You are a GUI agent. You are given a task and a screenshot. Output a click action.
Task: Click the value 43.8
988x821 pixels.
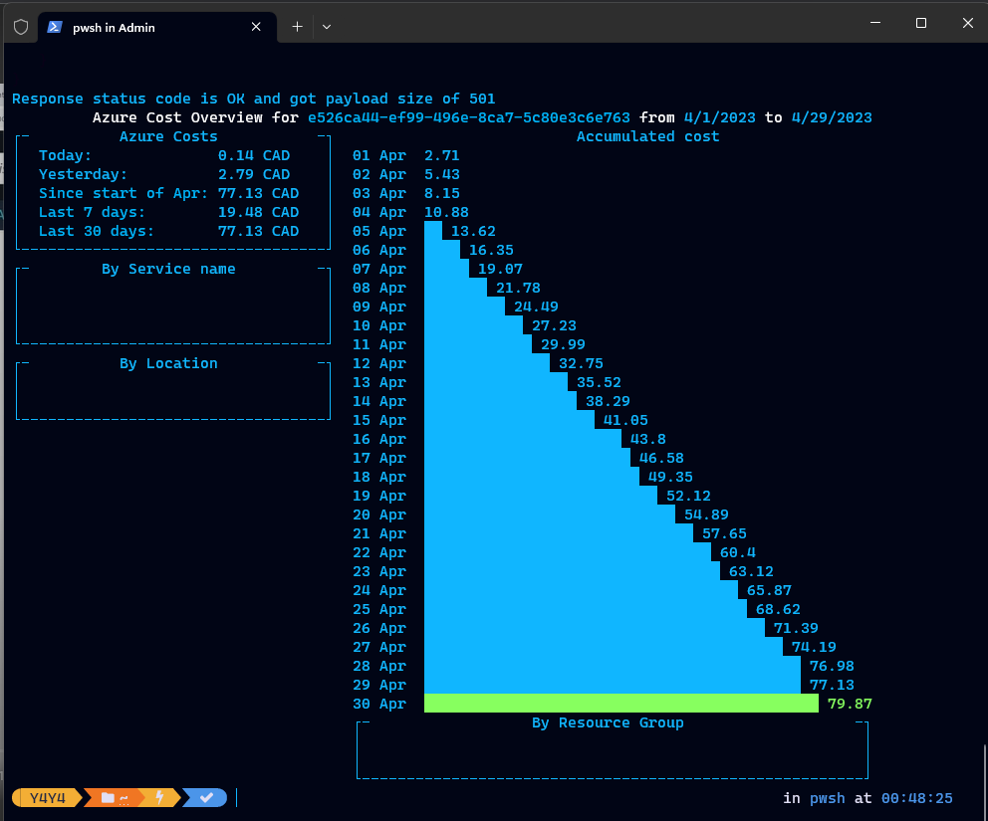[x=647, y=439]
